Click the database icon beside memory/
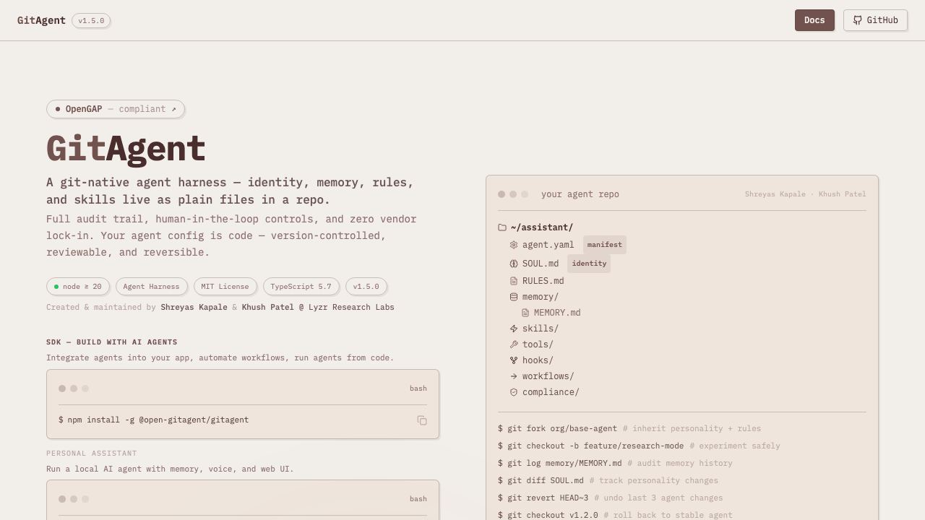925x520 pixels. point(514,297)
